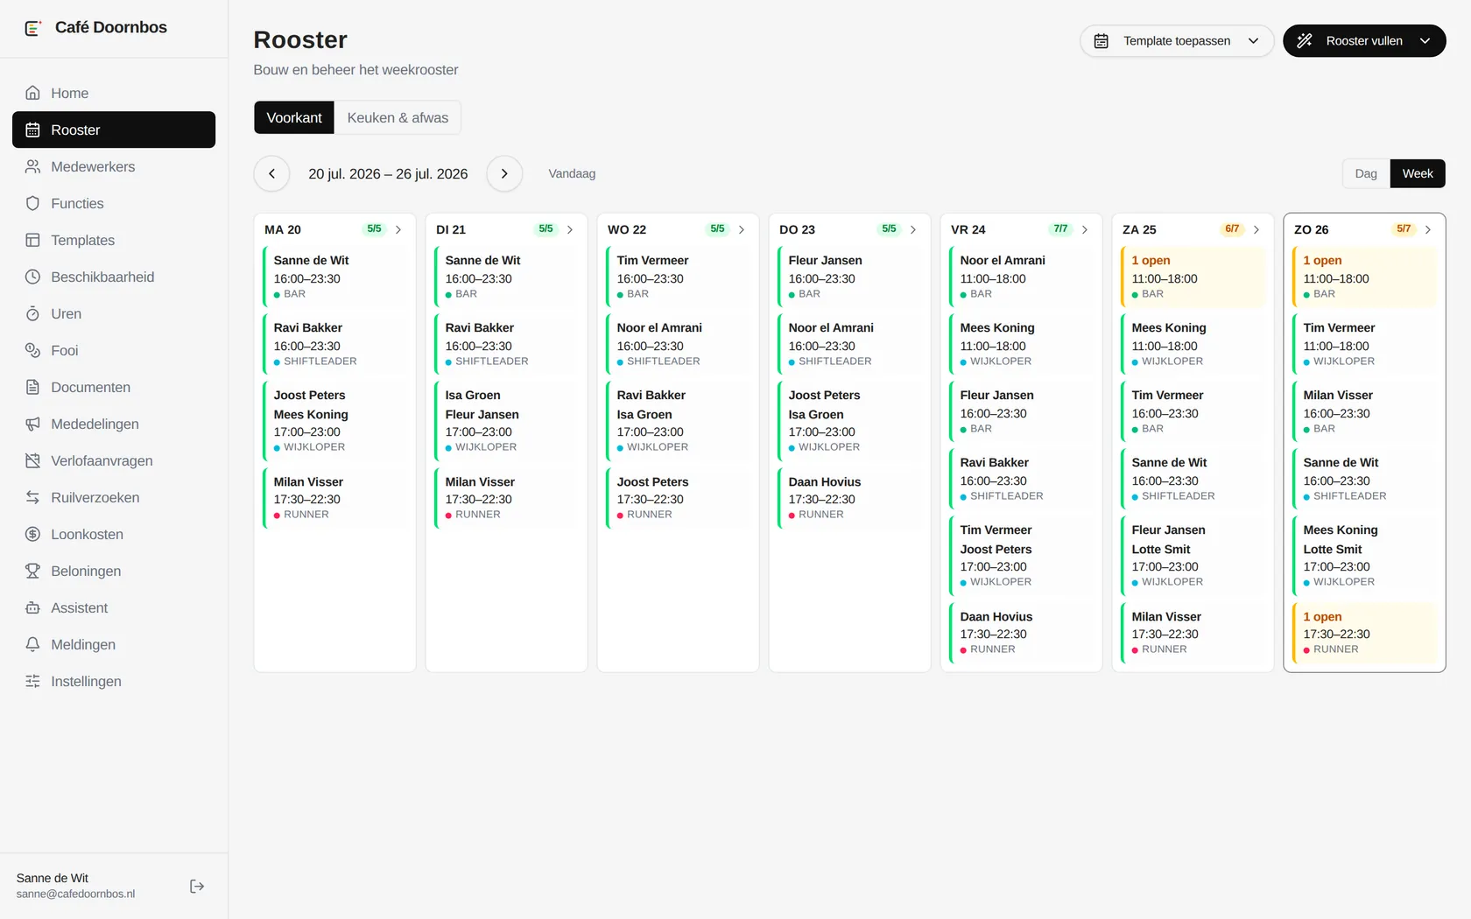Click the Beschikbaarheid clock icon
This screenshot has height=919, width=1471.
point(32,277)
